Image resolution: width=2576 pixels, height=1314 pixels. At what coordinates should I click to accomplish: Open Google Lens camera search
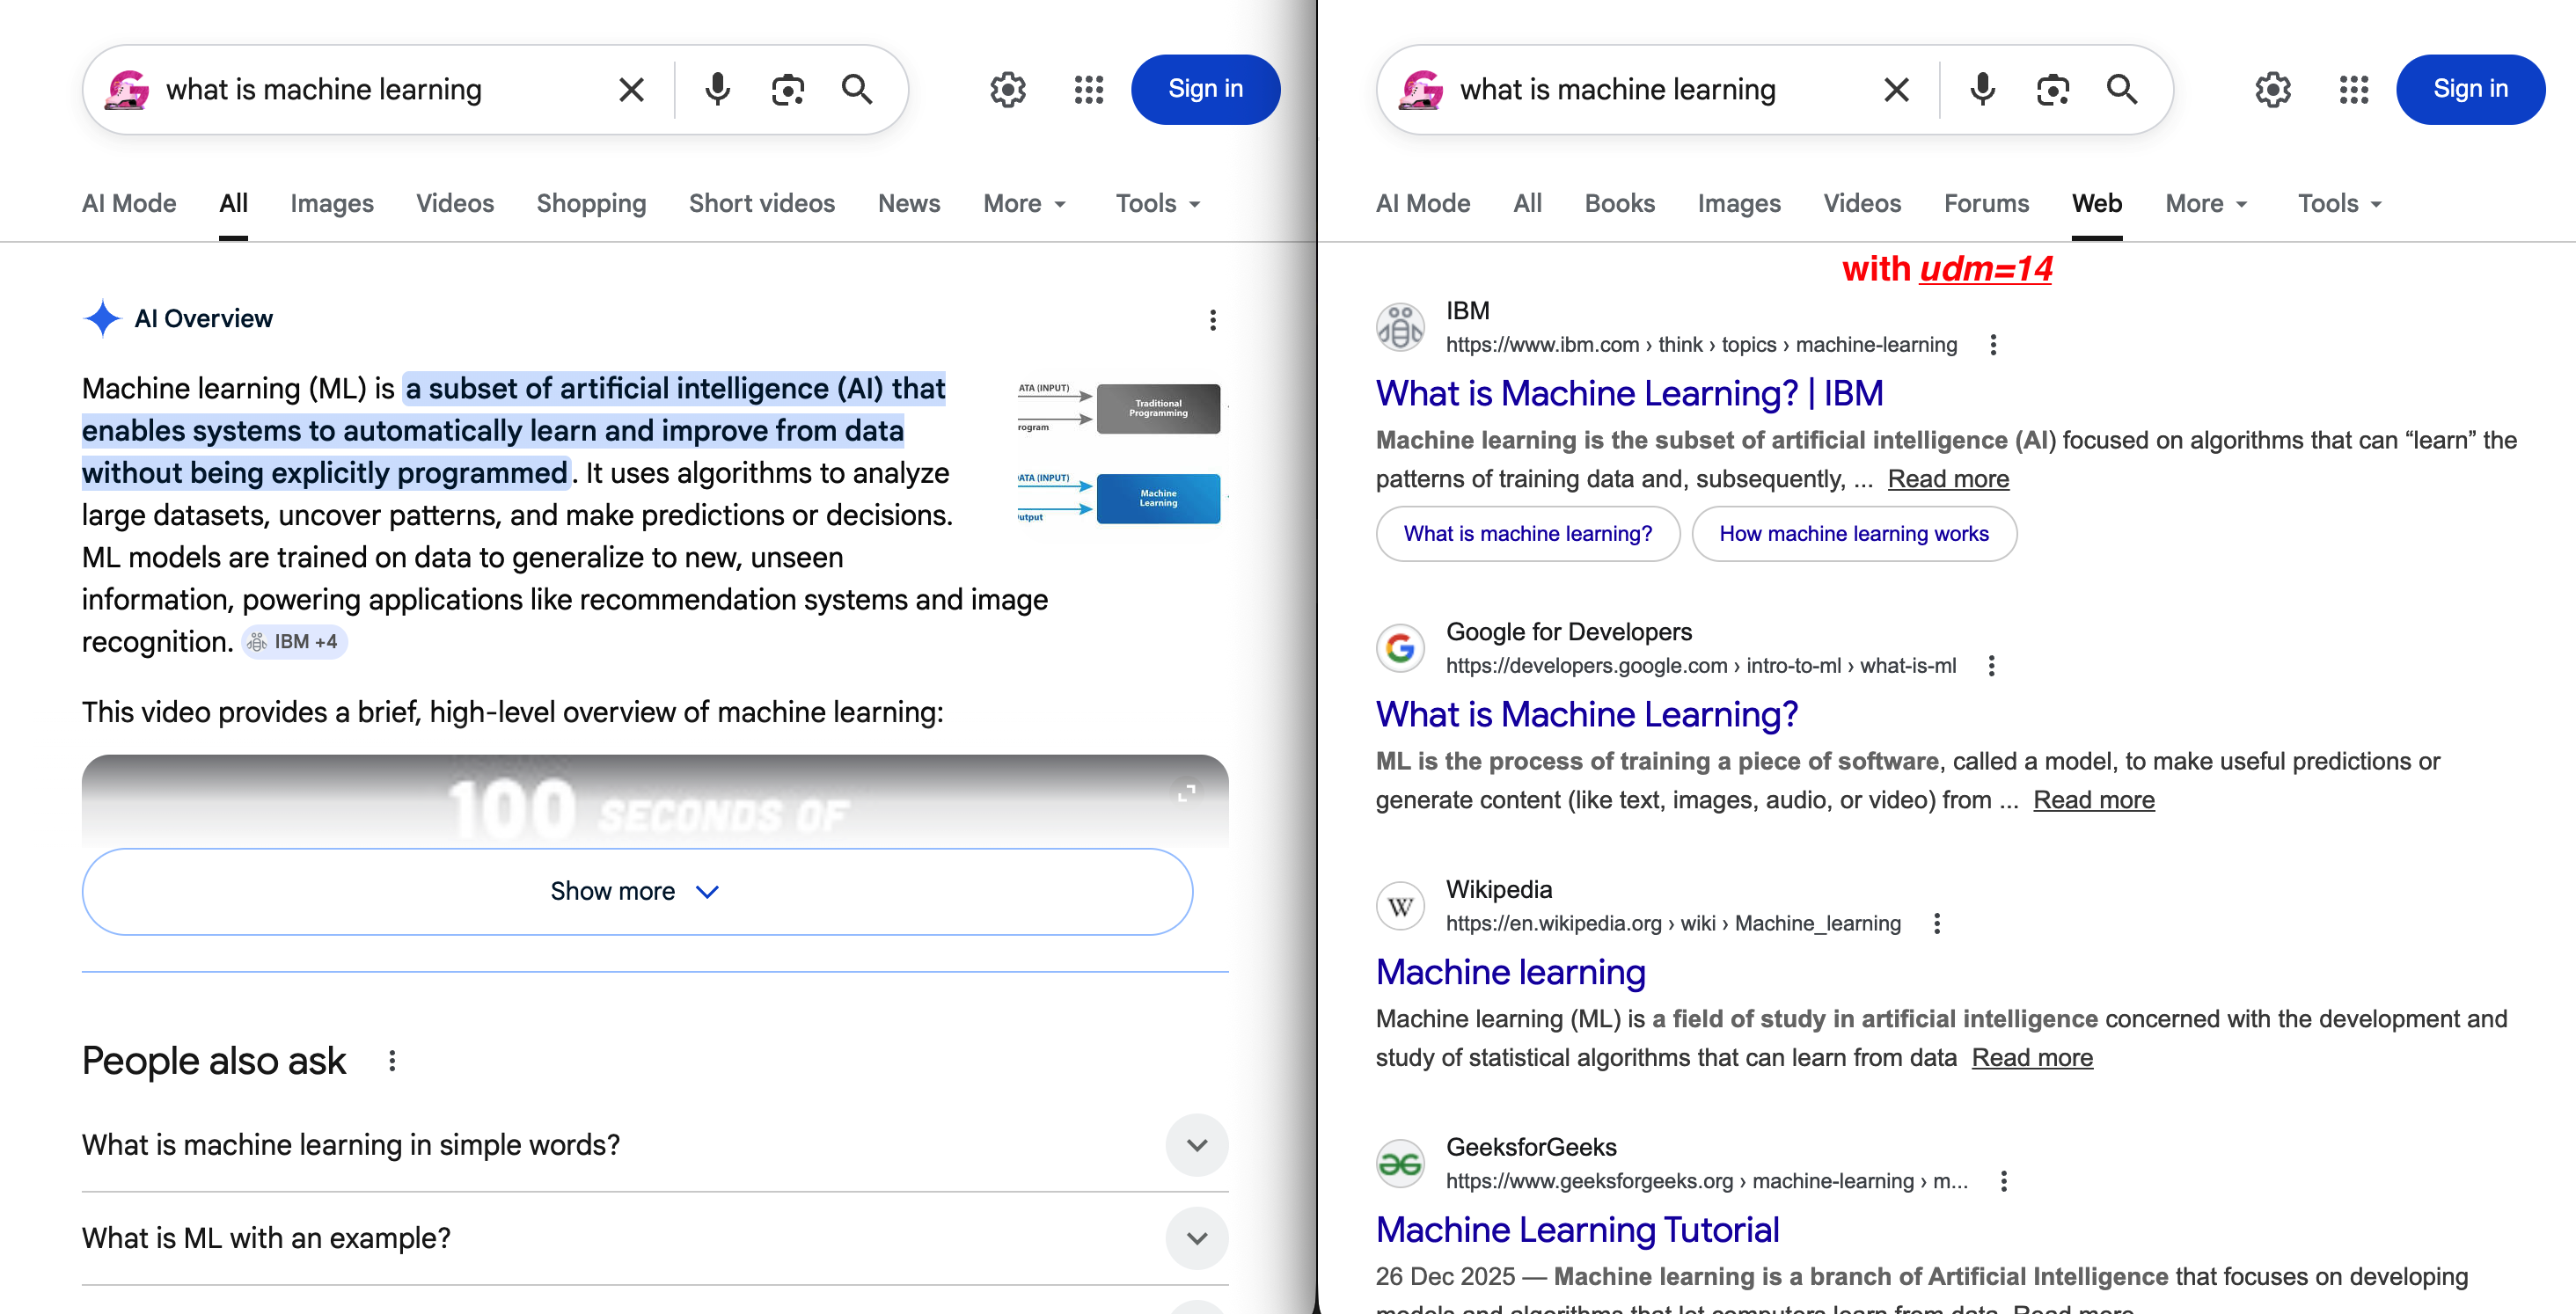[x=787, y=89]
